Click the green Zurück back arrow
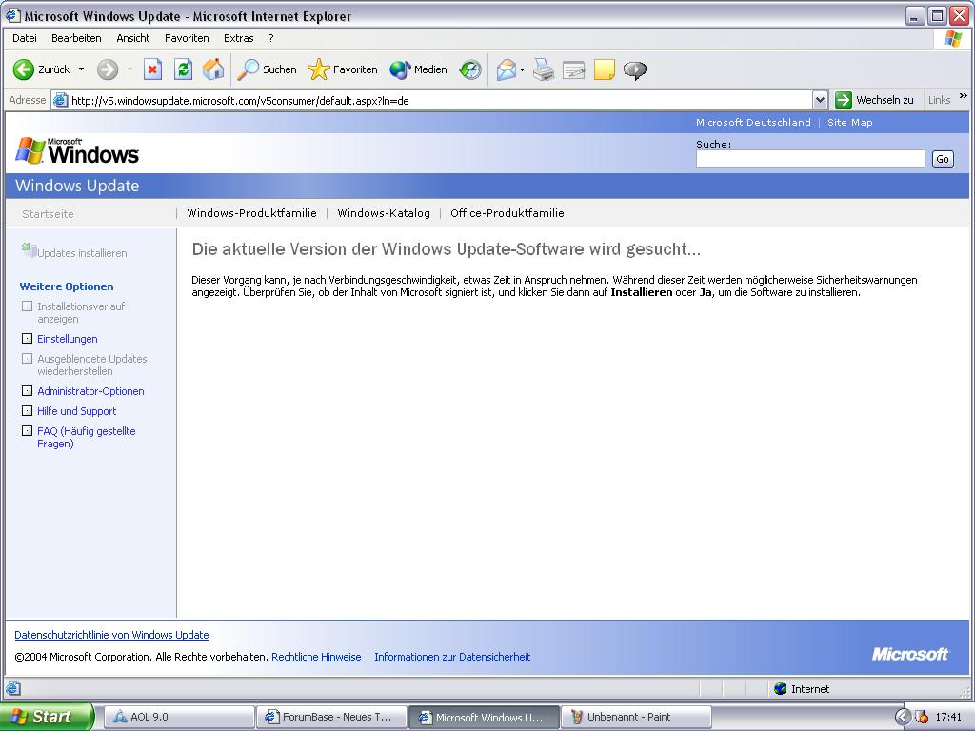This screenshot has width=975, height=731. (24, 69)
